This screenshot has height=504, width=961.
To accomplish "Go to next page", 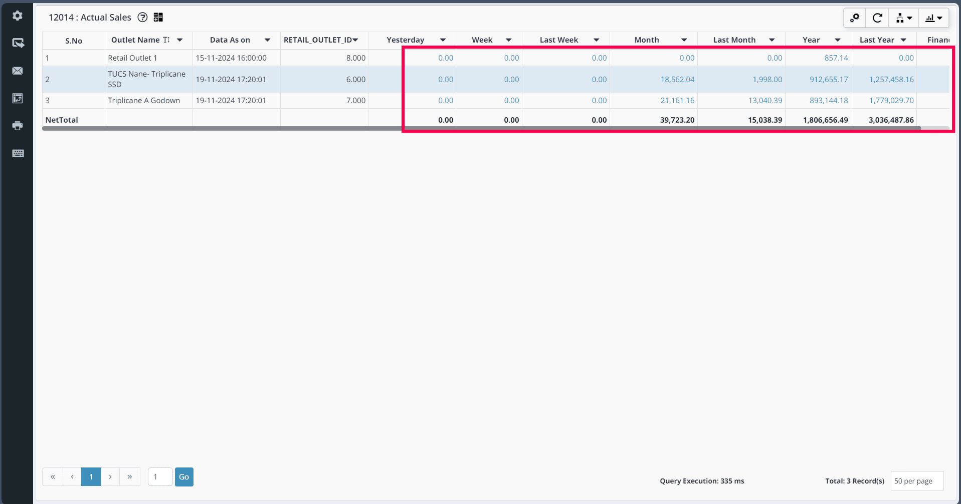I will point(110,477).
